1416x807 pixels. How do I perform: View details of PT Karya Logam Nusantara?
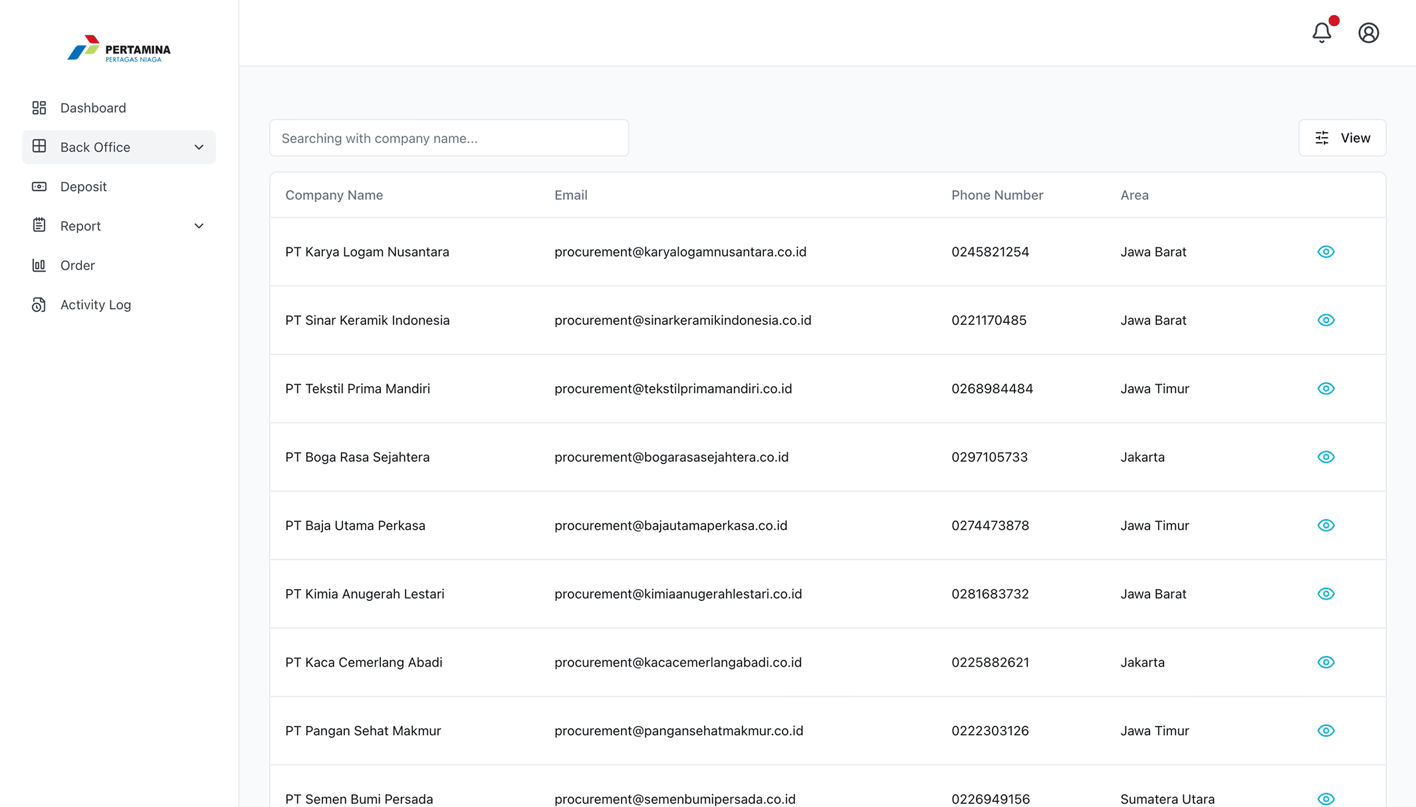point(1326,251)
